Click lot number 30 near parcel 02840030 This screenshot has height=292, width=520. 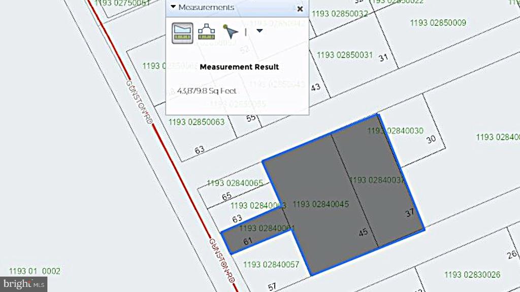431,139
